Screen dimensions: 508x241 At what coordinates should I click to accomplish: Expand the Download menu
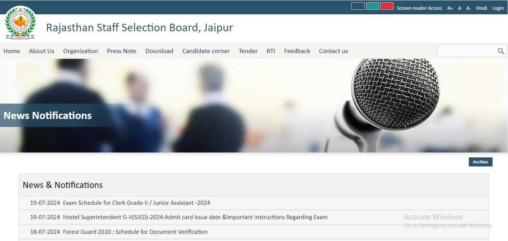coord(159,51)
